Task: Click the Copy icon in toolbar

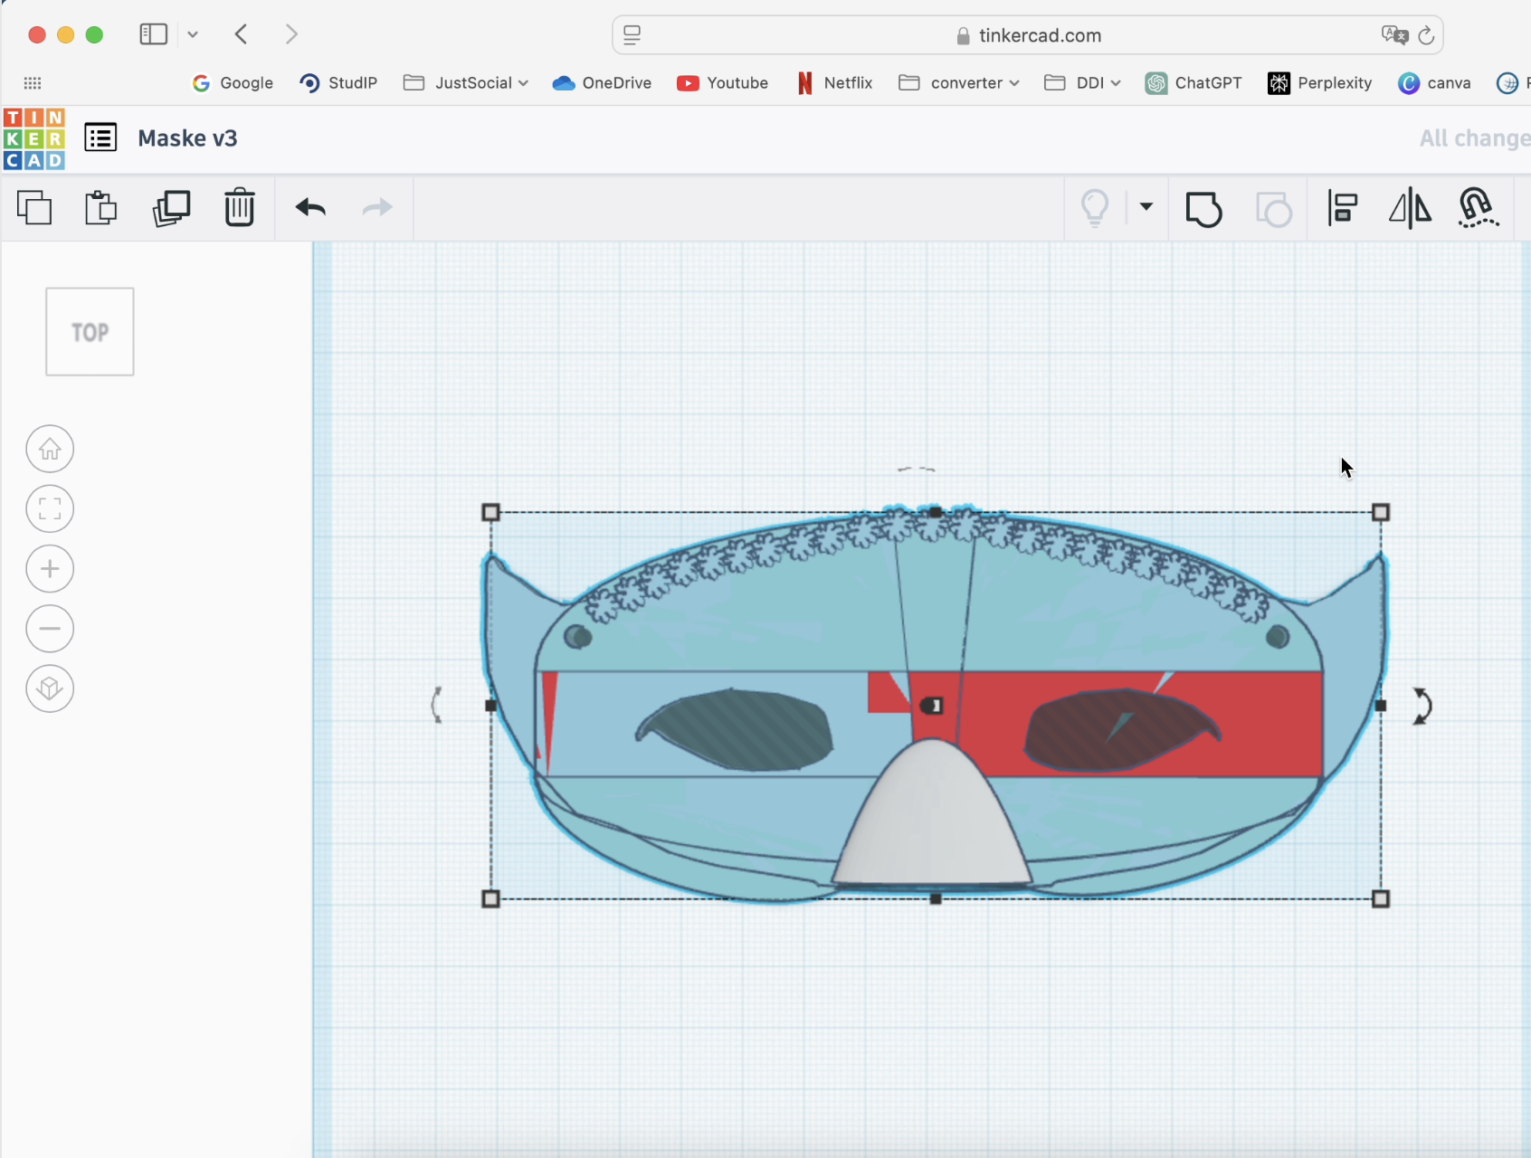Action: pos(34,208)
